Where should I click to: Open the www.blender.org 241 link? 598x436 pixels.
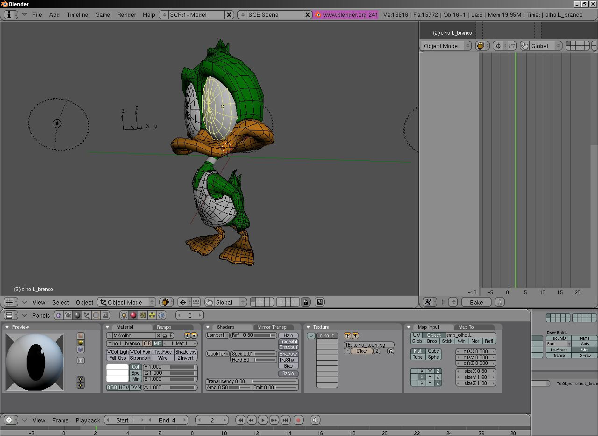[x=346, y=15]
